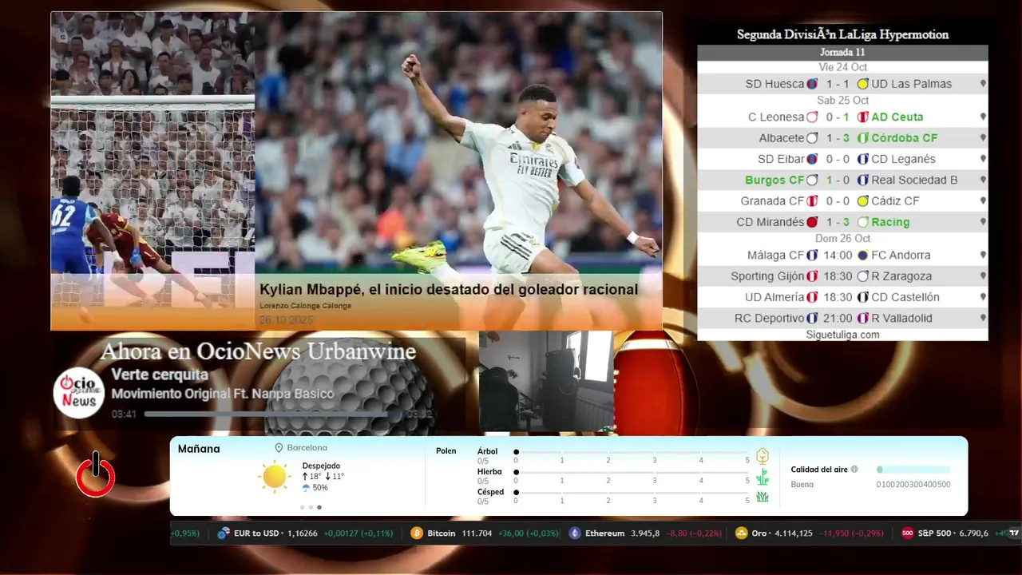Click the venue pin on Albacete row
The width and height of the screenshot is (1022, 575).
click(x=983, y=138)
